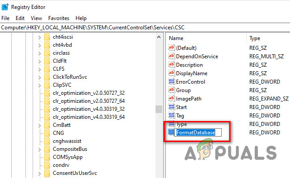The width and height of the screenshot is (290, 178).
Task: Expand the CompositeBus key
Action: click(39, 149)
